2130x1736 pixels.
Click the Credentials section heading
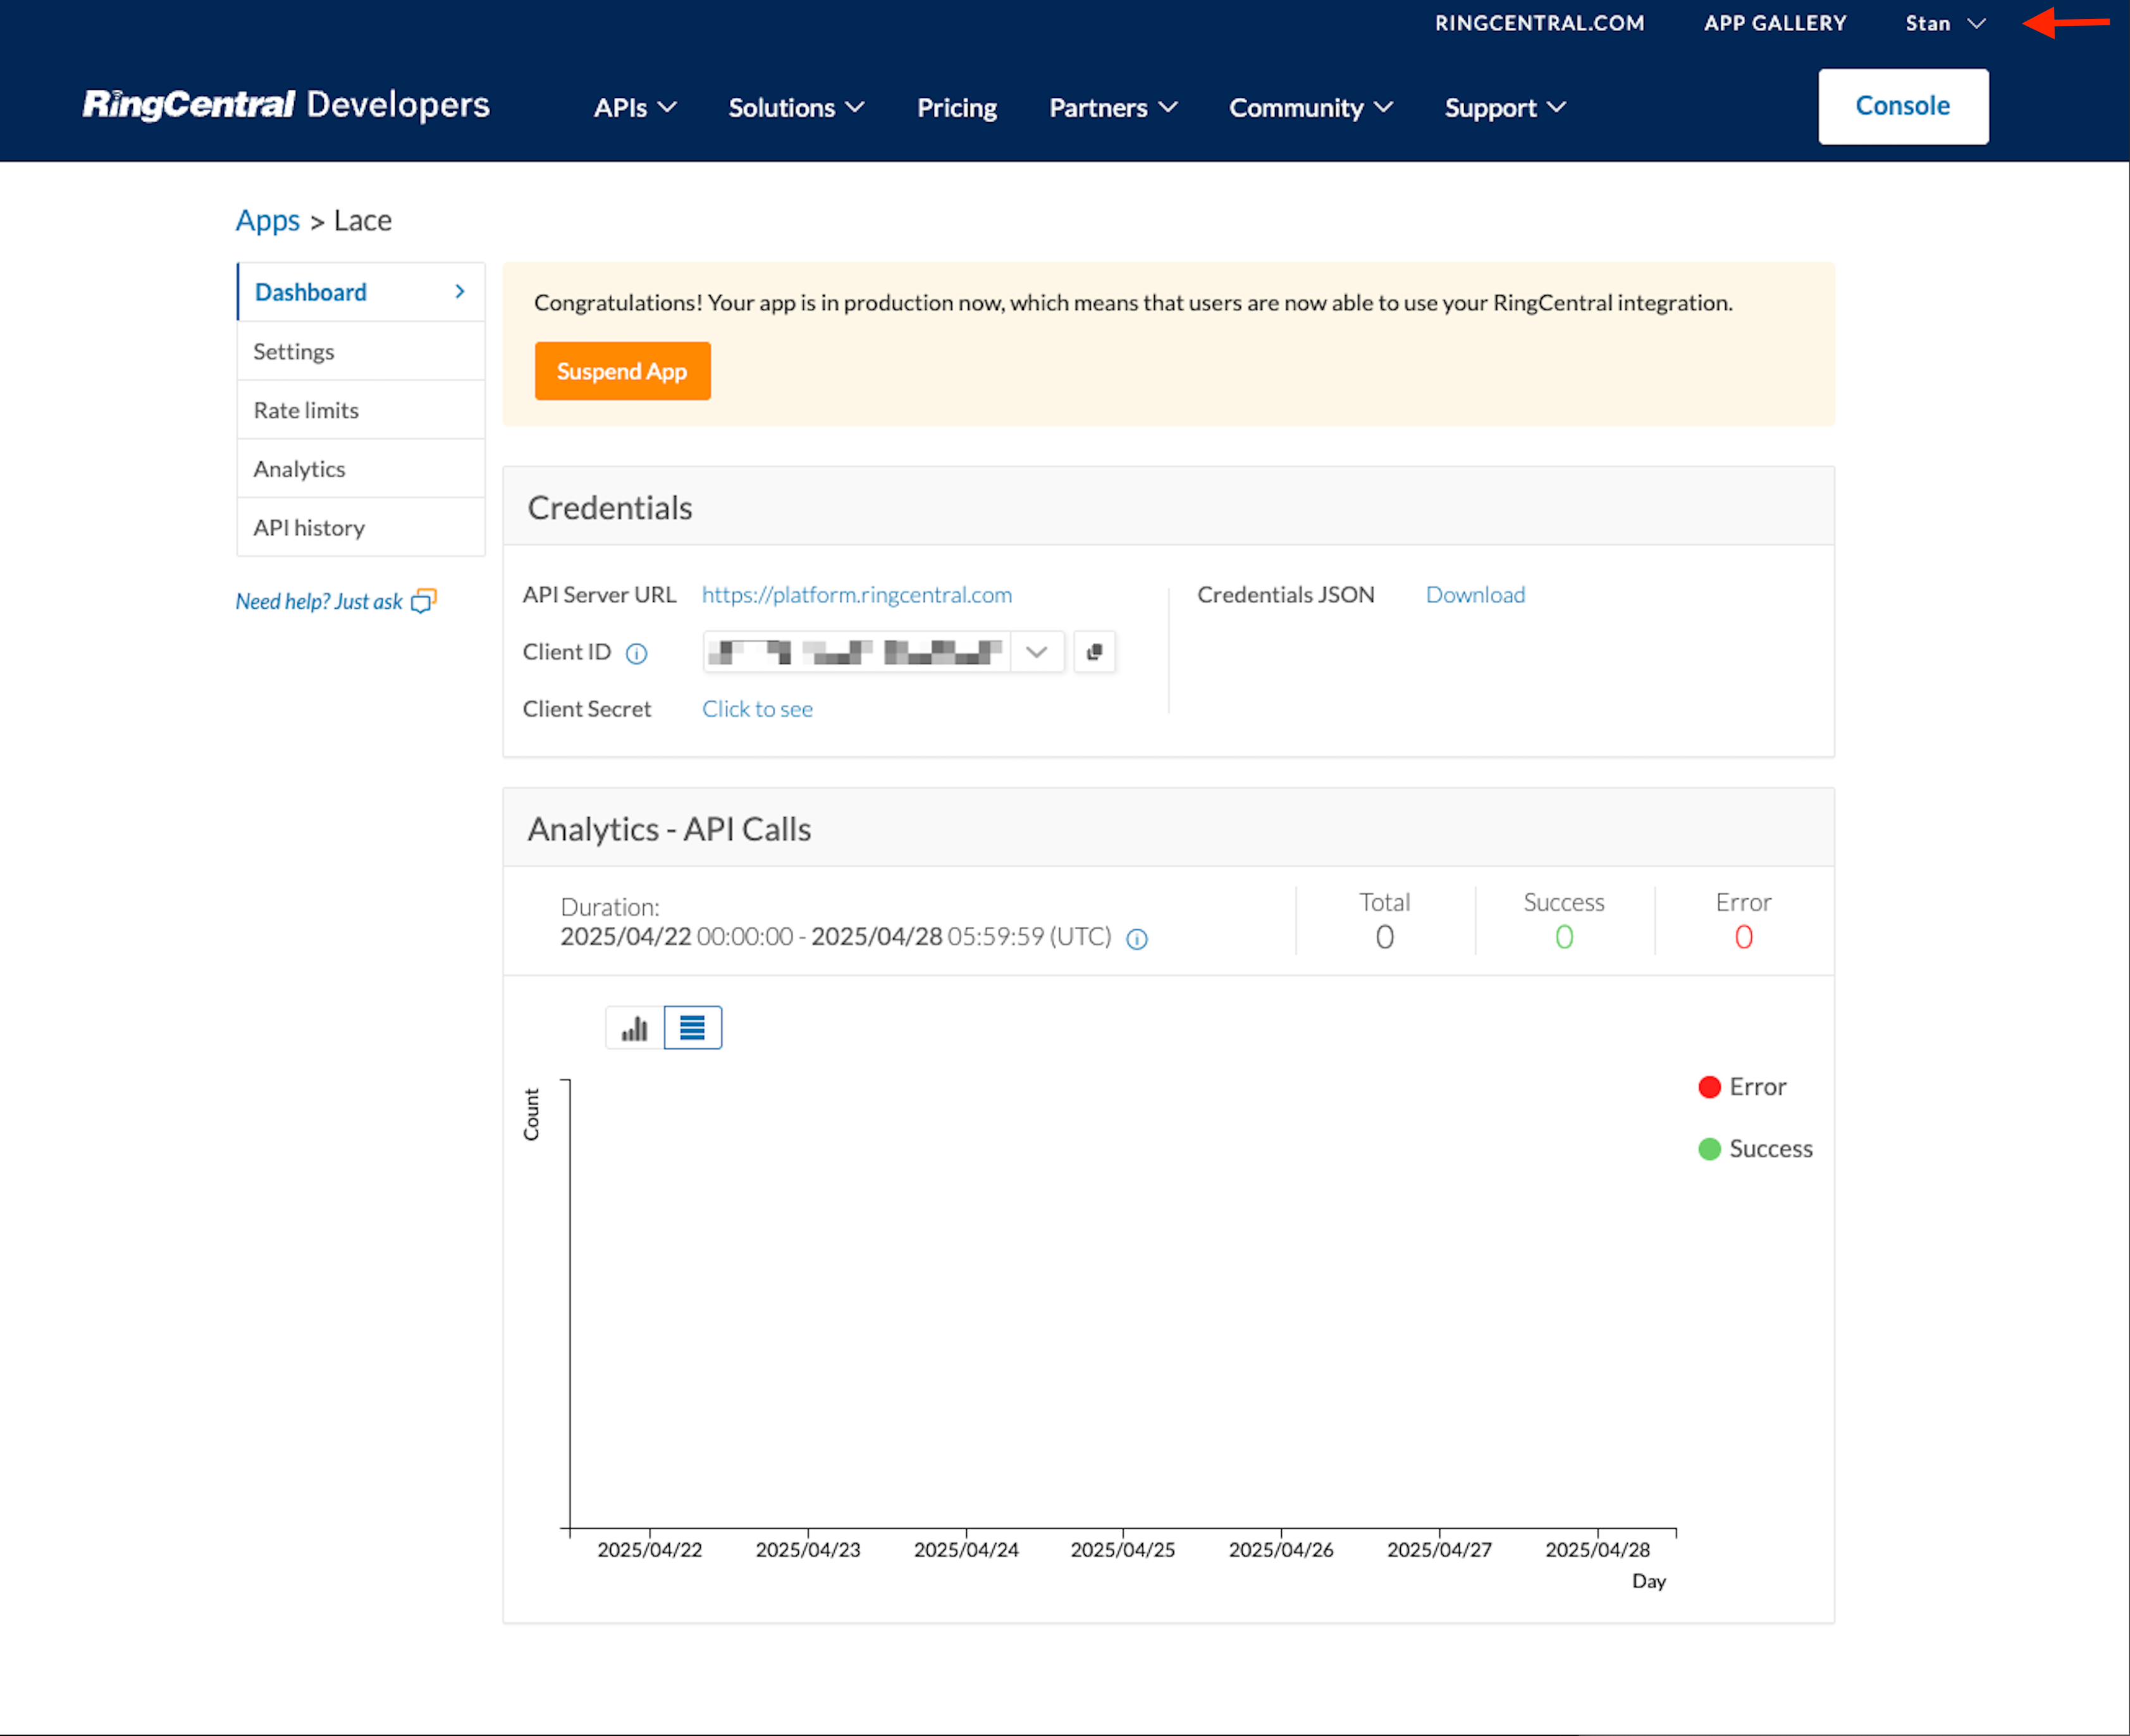pyautogui.click(x=610, y=508)
